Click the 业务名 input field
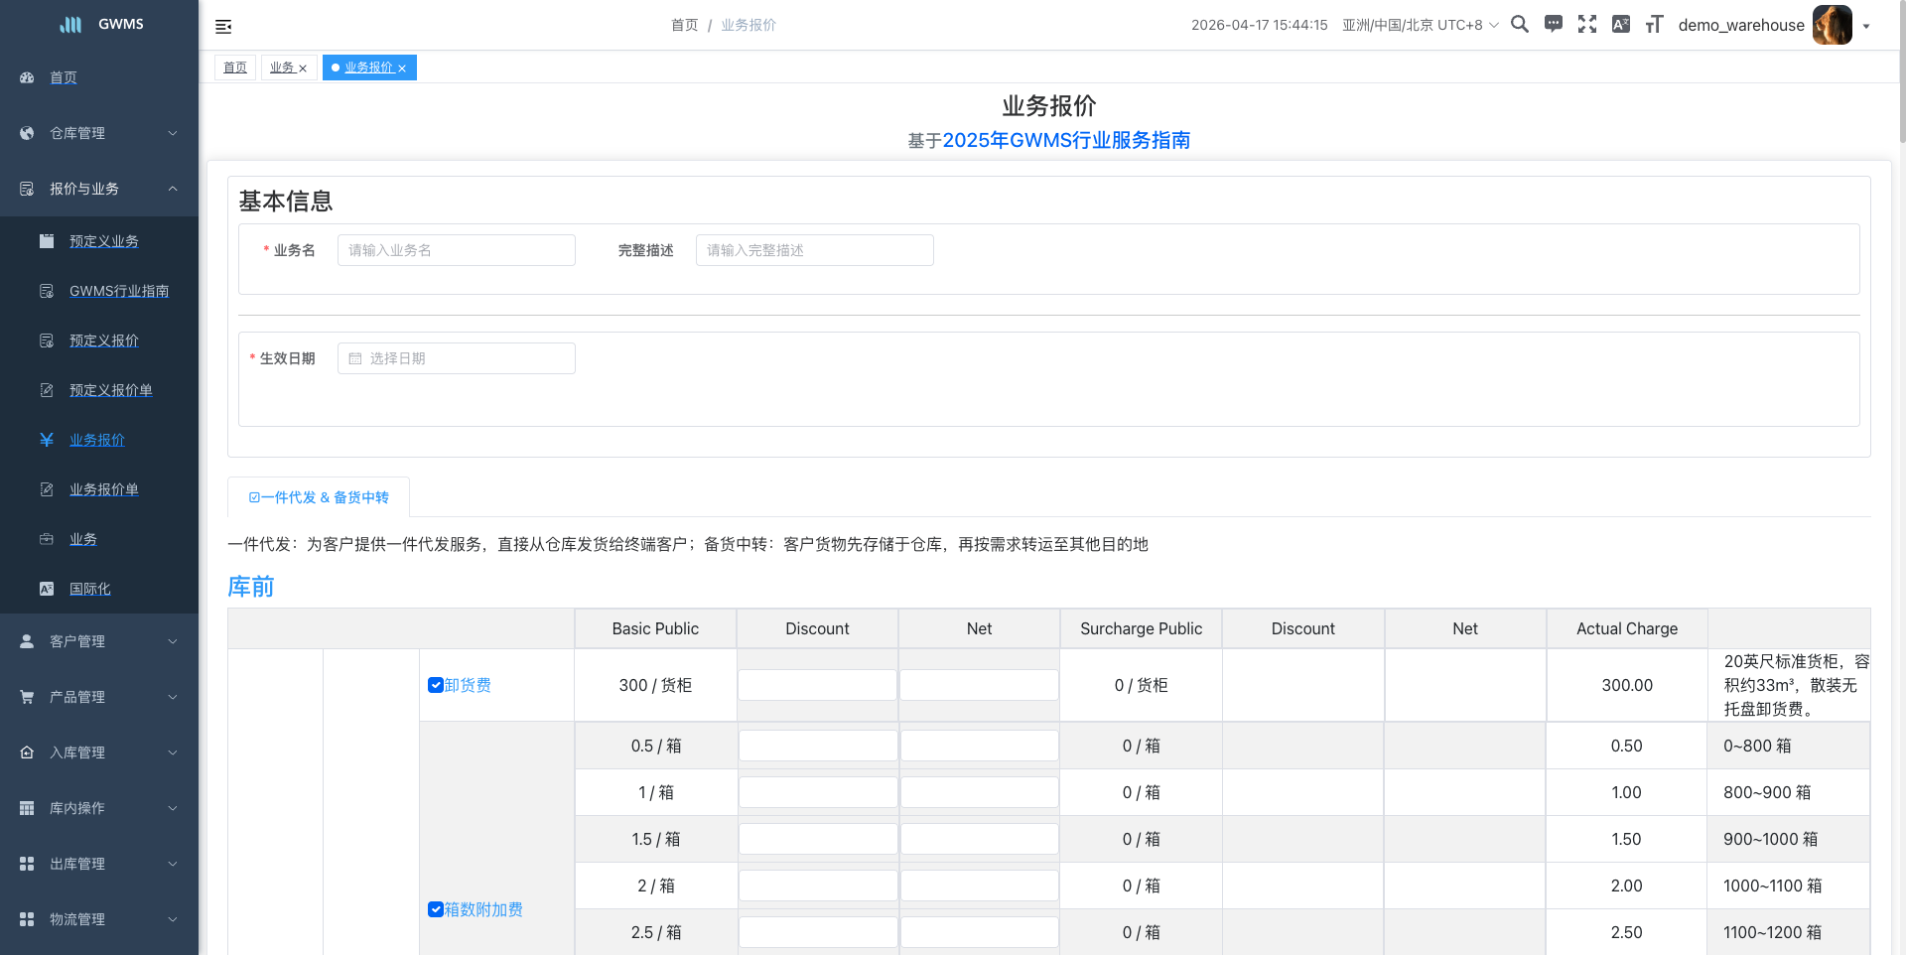The image size is (1906, 955). pyautogui.click(x=457, y=250)
